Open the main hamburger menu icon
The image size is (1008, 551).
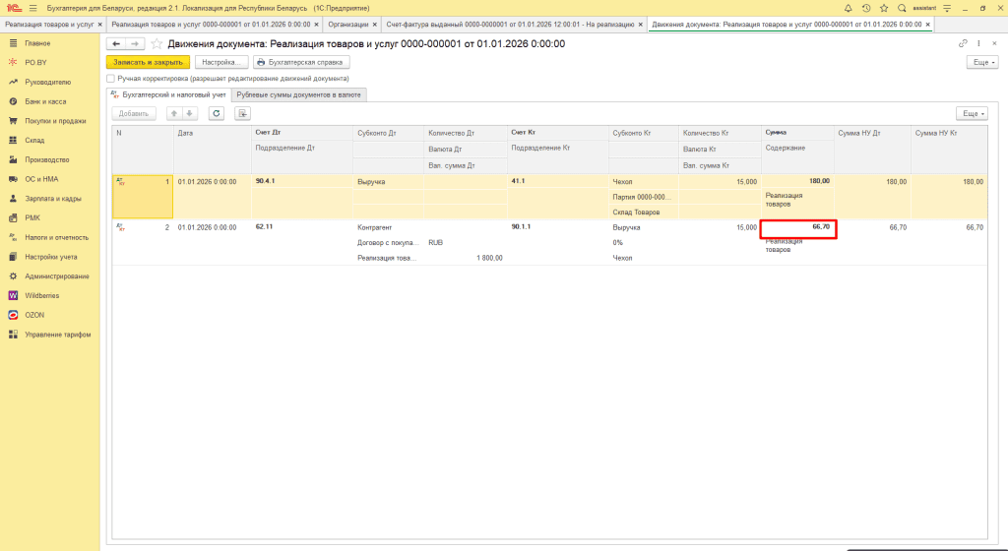click(32, 7)
